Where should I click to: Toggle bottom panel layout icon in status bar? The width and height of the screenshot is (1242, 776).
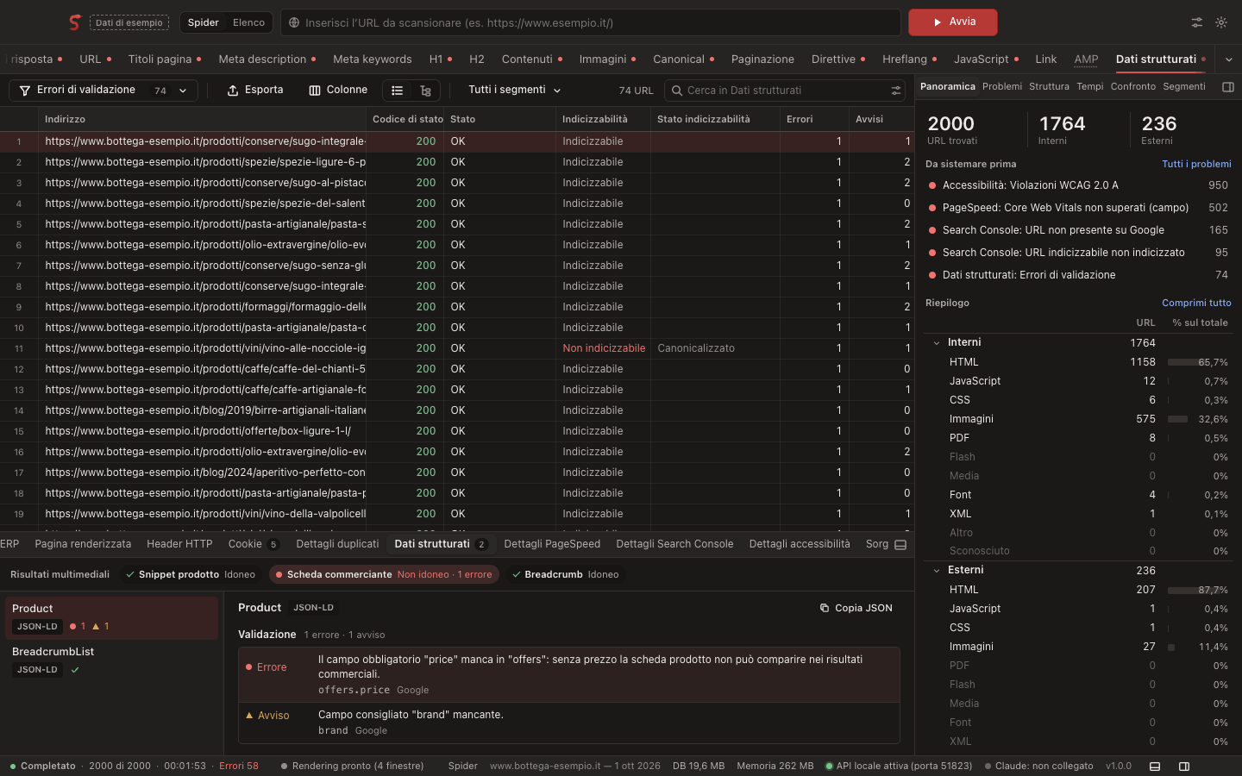click(1155, 766)
